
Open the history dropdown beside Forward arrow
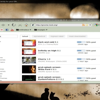coord(8,25)
